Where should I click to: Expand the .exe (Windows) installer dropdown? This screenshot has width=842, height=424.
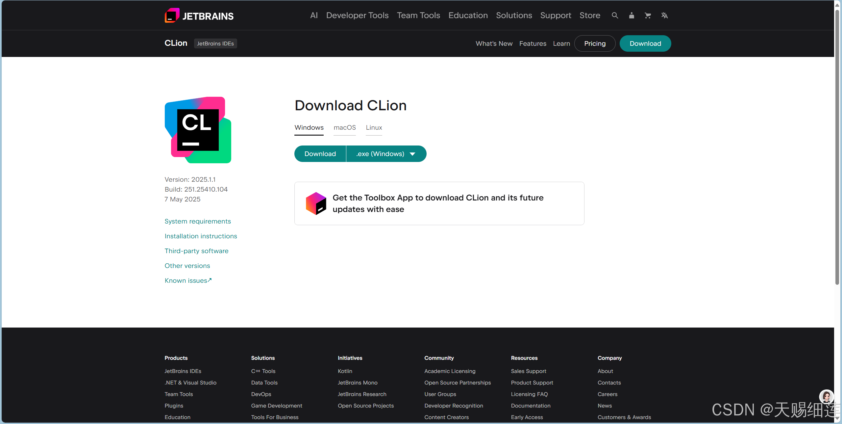pyautogui.click(x=386, y=154)
